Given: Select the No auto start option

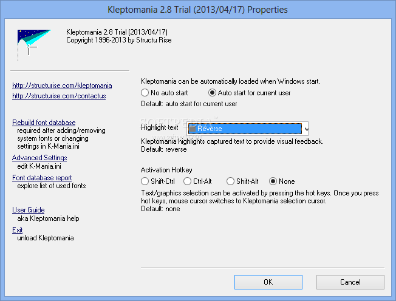Looking at the screenshot, I should 165,93.
